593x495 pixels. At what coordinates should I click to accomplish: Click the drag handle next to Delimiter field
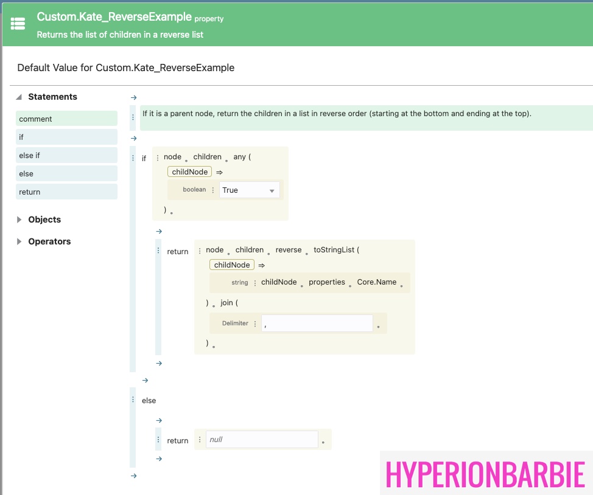pyautogui.click(x=255, y=324)
